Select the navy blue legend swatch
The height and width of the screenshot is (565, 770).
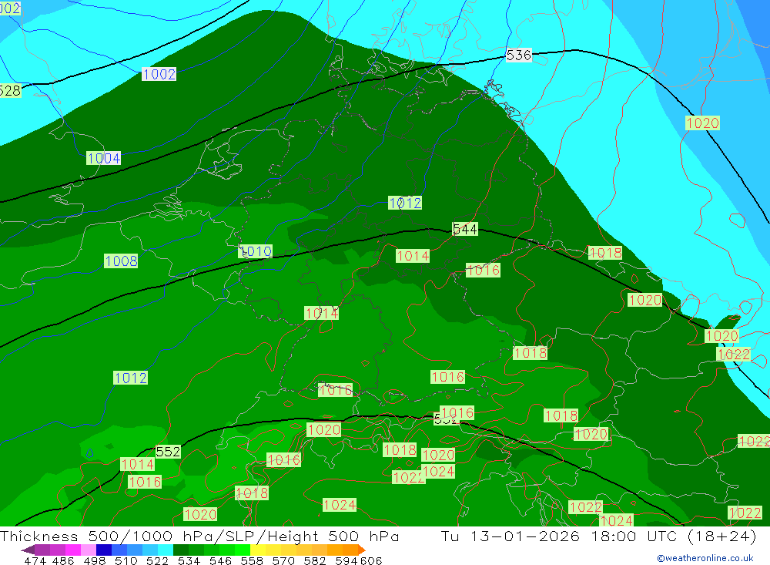click(104, 550)
